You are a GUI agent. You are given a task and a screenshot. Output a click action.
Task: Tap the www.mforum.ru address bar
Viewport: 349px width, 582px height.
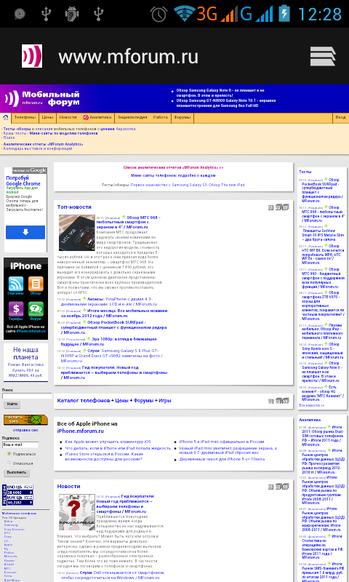click(x=128, y=57)
